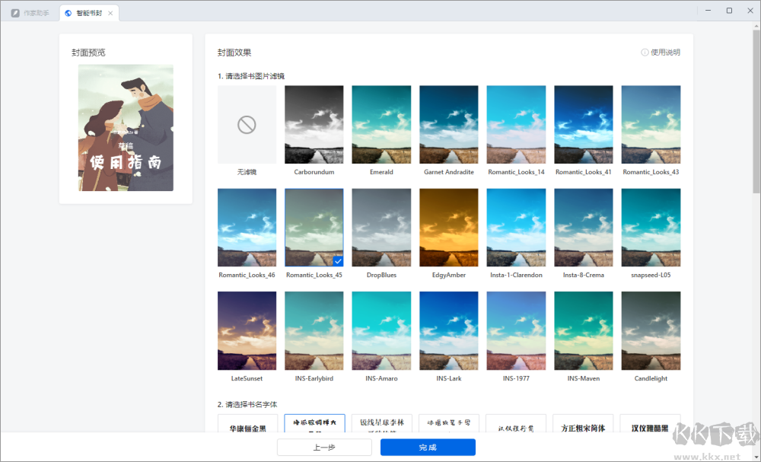Click the 上一步 (previous step) button
The width and height of the screenshot is (761, 462).
pos(325,447)
